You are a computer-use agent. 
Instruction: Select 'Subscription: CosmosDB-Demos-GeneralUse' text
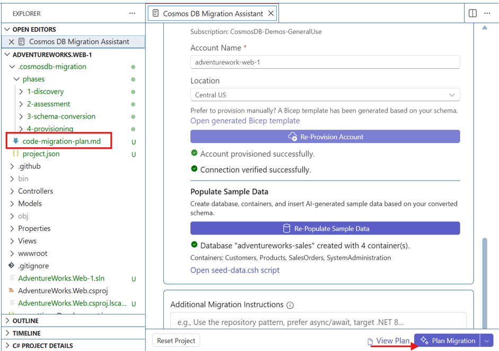point(256,32)
